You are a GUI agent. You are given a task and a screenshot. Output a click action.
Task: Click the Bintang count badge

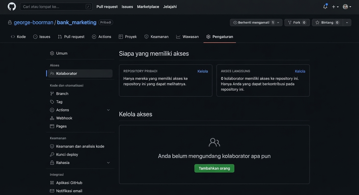pyautogui.click(x=337, y=23)
